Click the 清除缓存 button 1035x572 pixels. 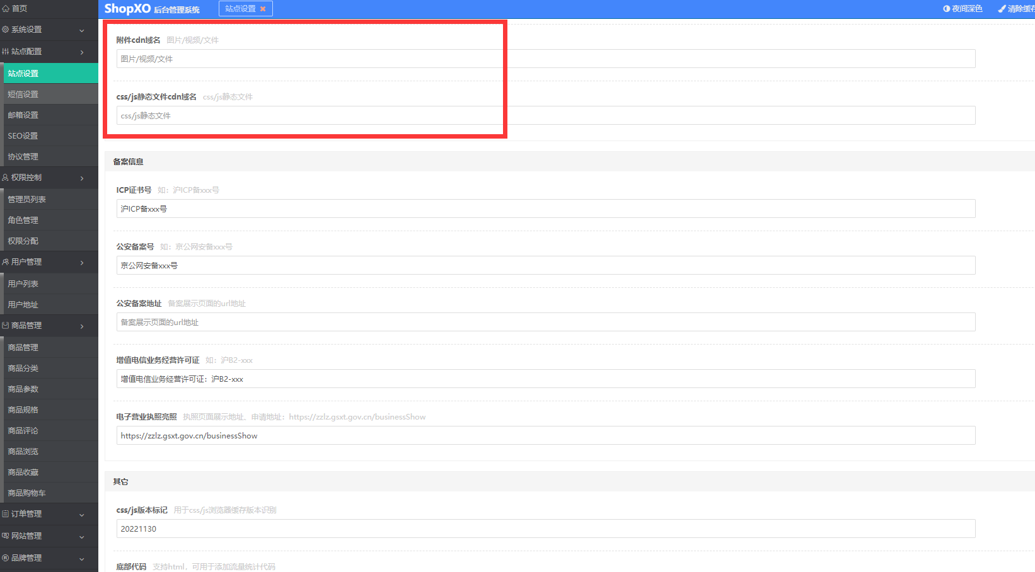(1016, 9)
